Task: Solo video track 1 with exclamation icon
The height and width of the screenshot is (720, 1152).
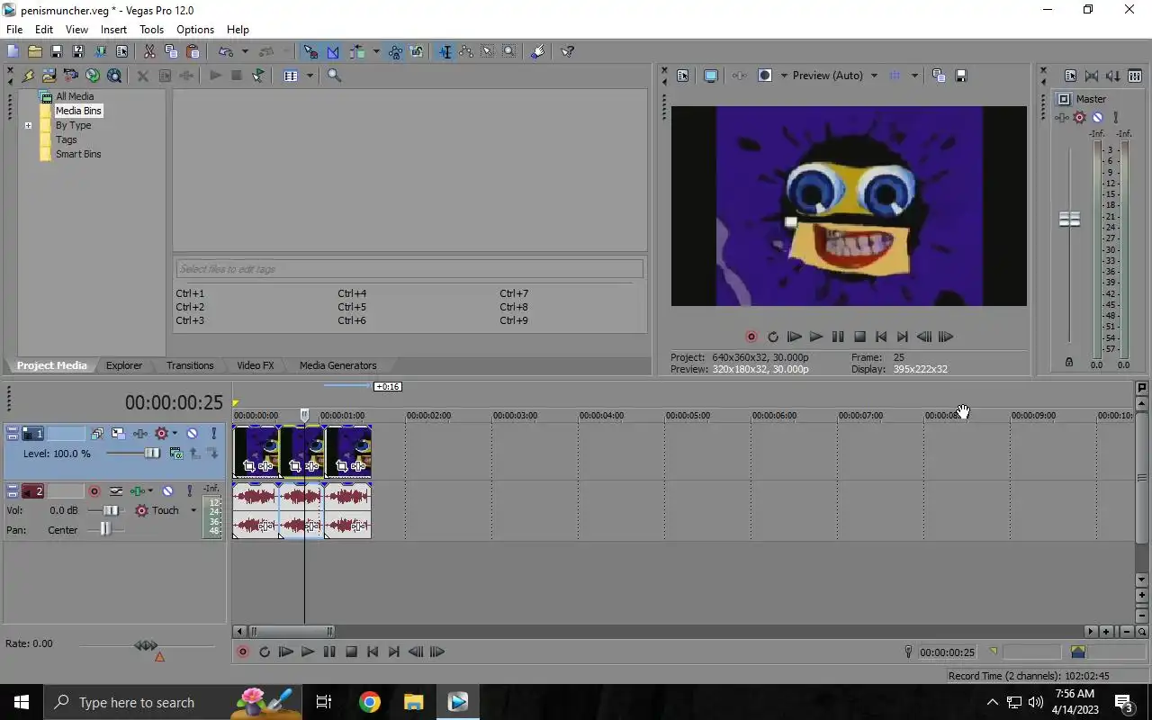Action: click(x=213, y=434)
